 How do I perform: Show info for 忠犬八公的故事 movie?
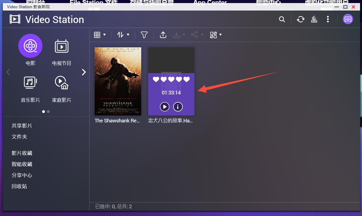178,107
